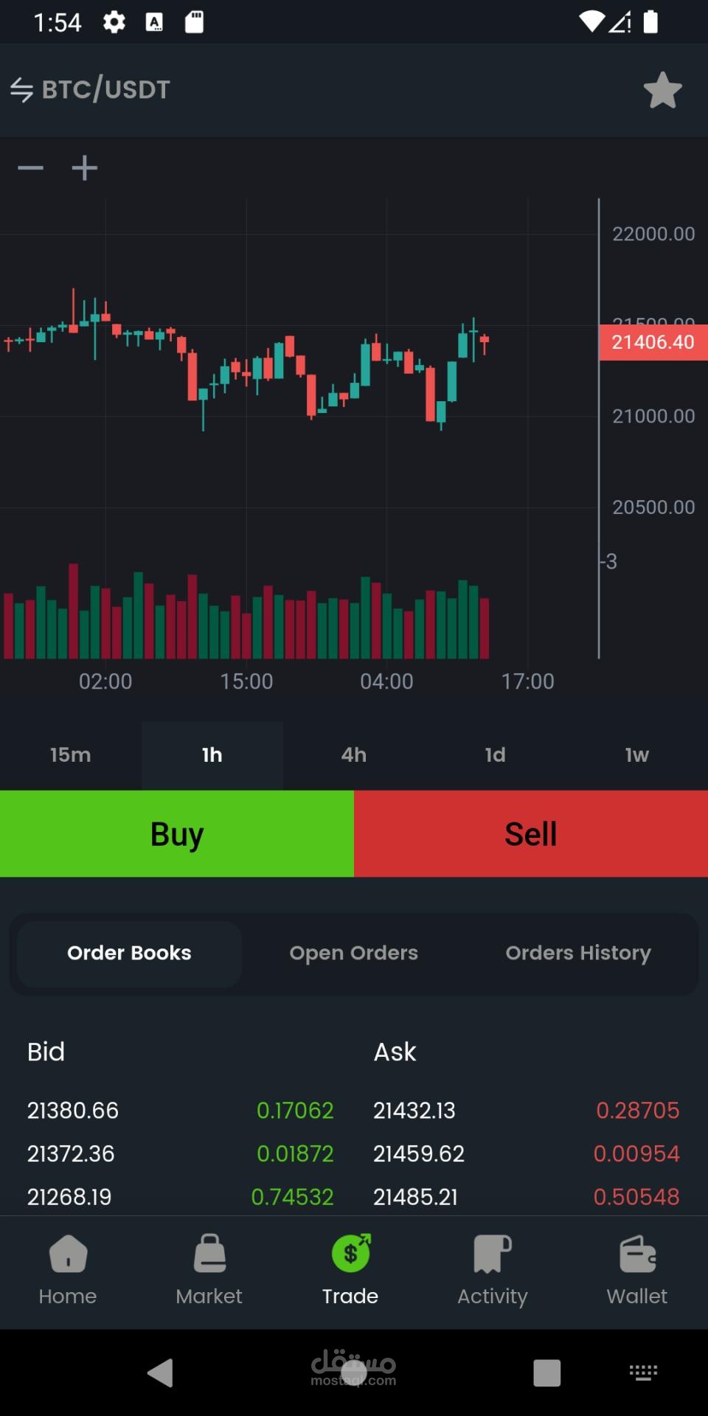This screenshot has height=1416, width=708.
Task: Choose the 1d chart interval
Action: click(x=495, y=754)
